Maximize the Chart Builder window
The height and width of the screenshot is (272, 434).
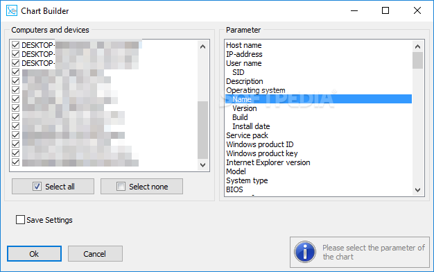(385, 11)
